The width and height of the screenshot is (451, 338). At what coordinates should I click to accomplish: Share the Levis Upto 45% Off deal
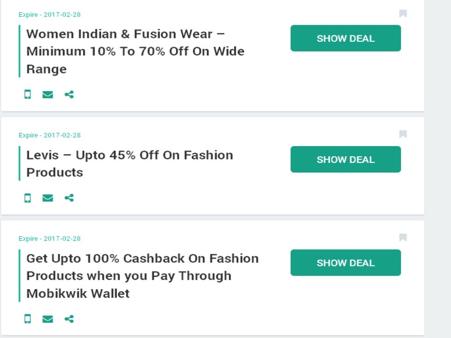[69, 198]
